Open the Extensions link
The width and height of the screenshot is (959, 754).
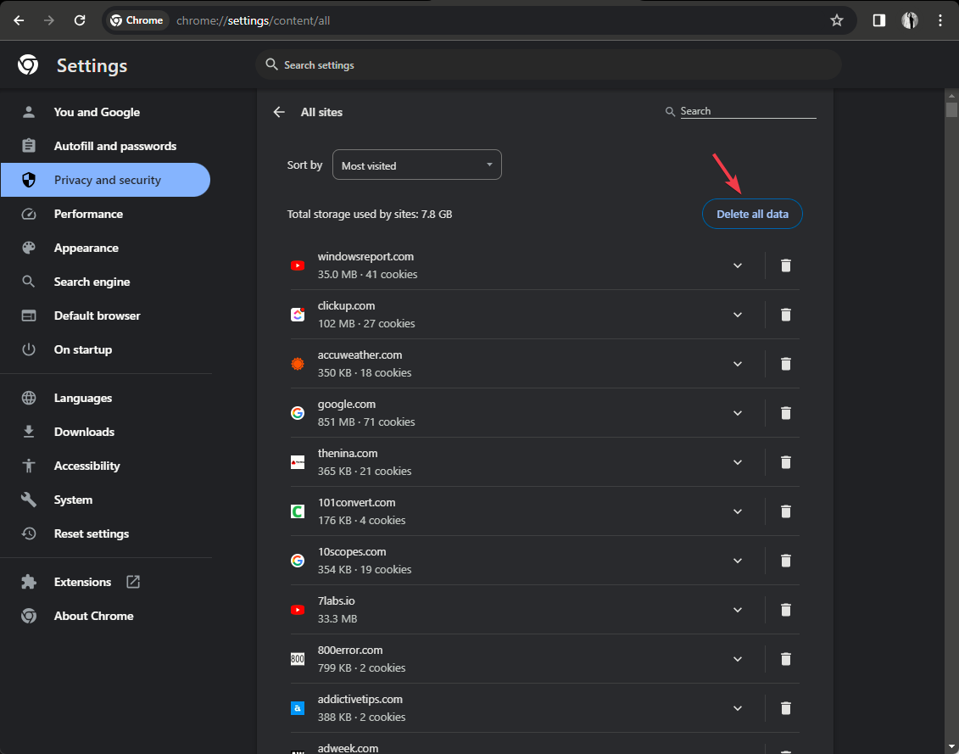[82, 582]
